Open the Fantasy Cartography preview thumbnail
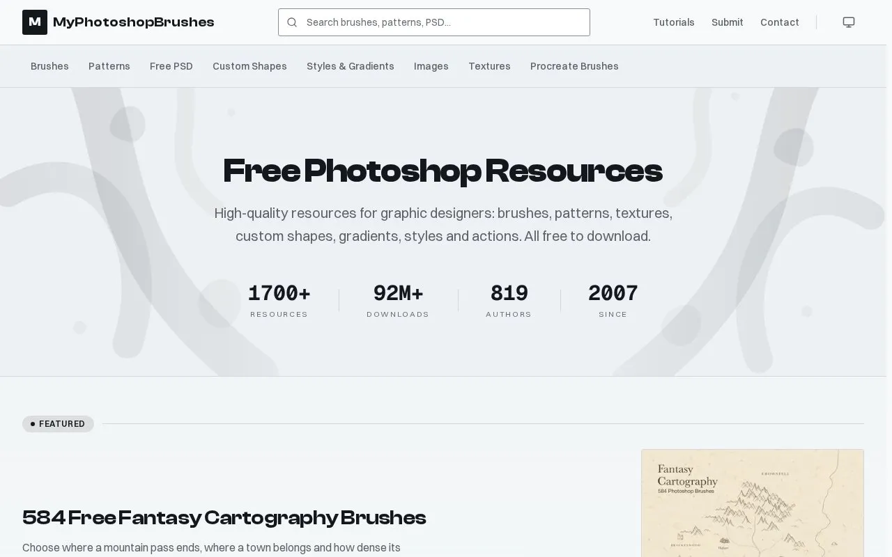892x557 pixels. (x=753, y=503)
